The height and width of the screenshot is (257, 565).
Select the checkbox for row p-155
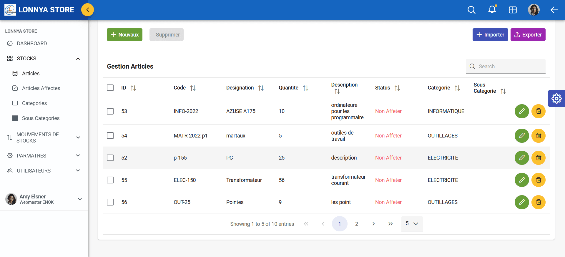tap(110, 158)
